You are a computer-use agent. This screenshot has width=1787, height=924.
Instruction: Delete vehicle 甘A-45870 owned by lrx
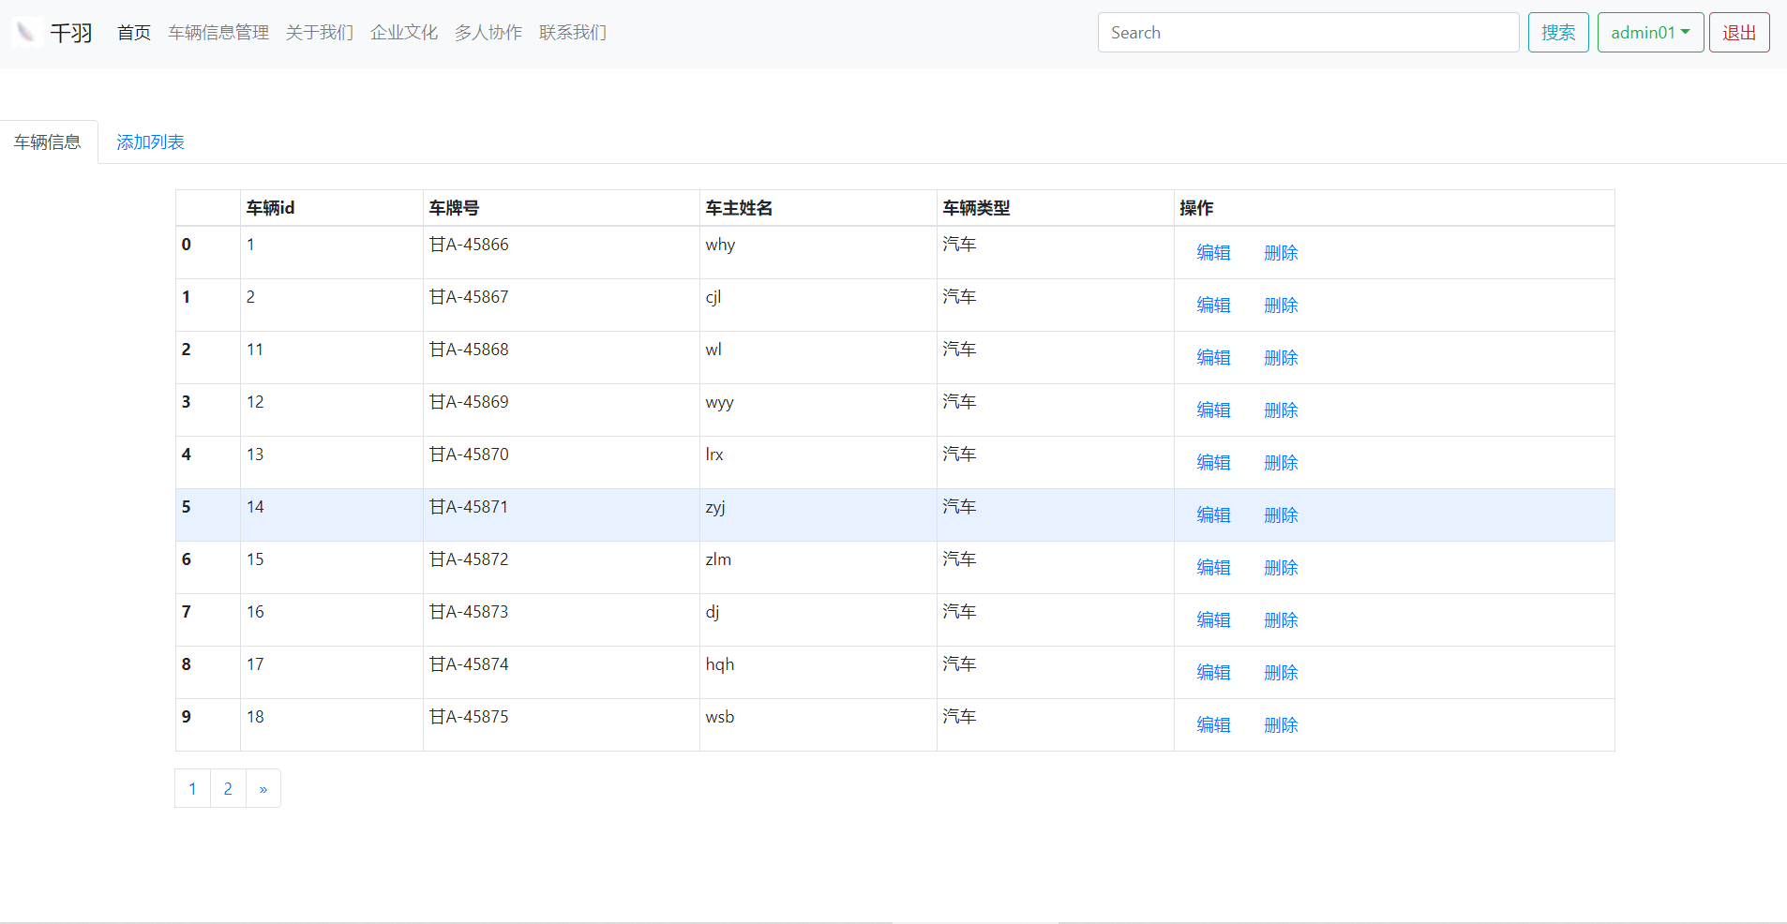(x=1281, y=463)
